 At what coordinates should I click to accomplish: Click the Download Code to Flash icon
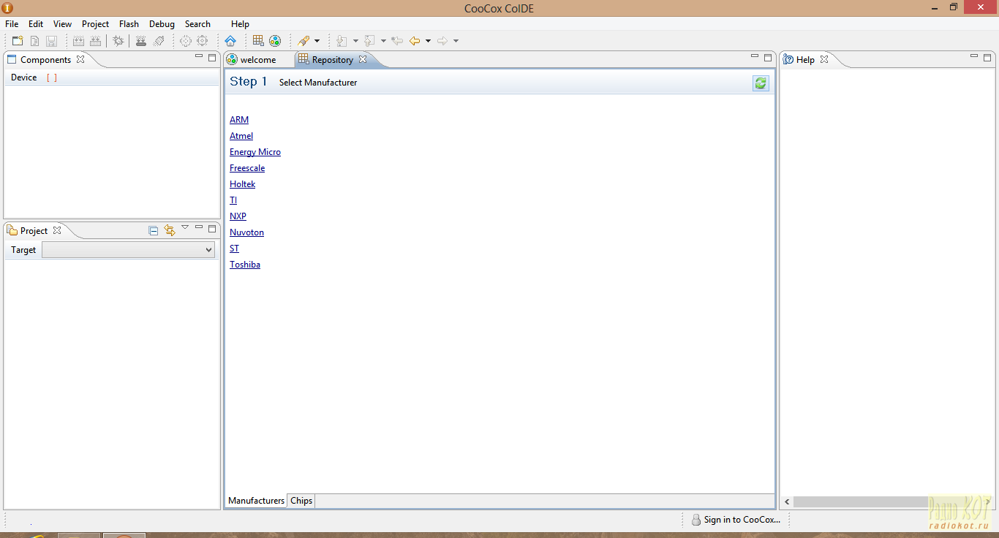141,41
